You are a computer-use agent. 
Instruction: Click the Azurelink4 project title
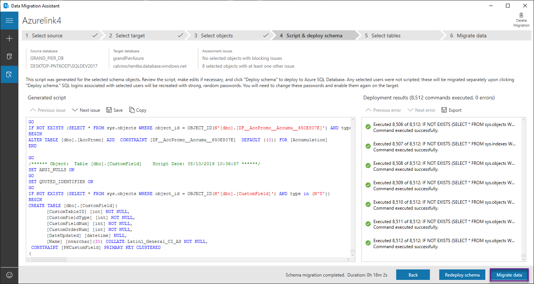tap(42, 21)
